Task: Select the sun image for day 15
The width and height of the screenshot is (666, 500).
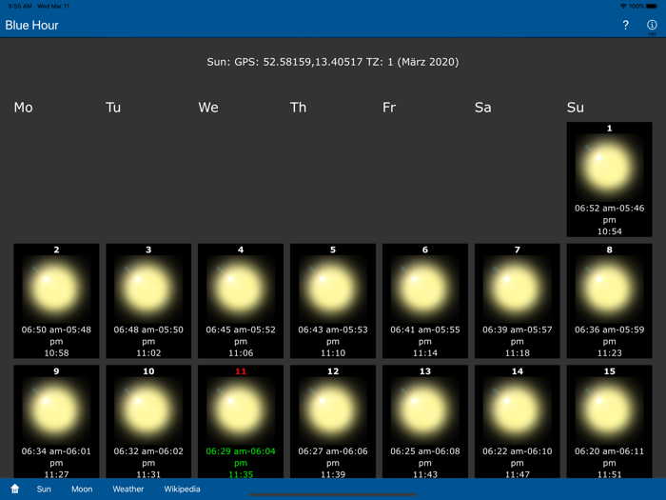Action: click(609, 410)
